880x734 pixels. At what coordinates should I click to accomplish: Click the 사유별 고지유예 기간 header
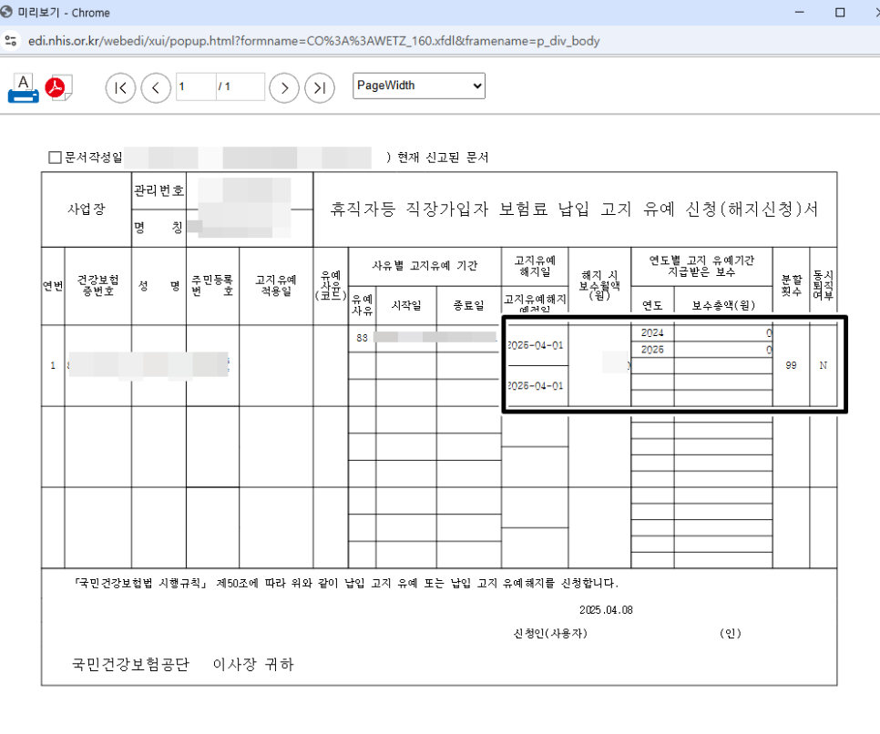(x=425, y=266)
